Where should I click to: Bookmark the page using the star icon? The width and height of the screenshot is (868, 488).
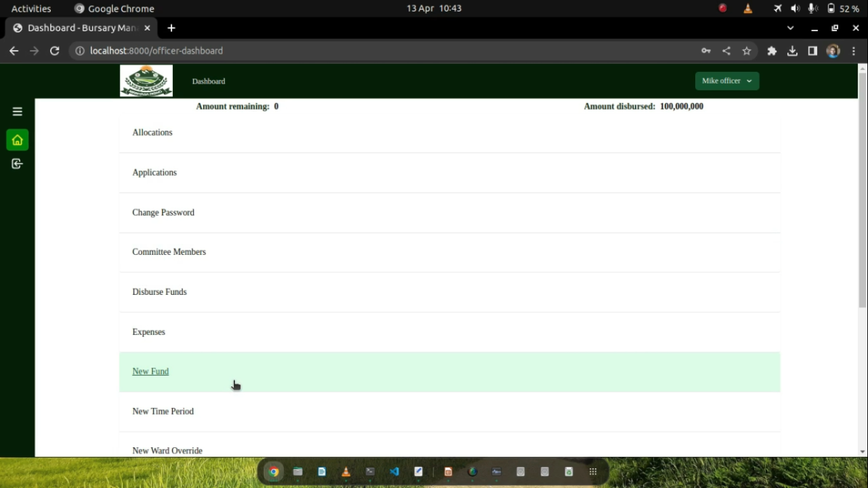(747, 51)
